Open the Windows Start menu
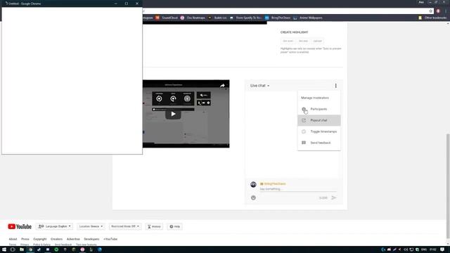This screenshot has height=253, width=450. pos(4,249)
